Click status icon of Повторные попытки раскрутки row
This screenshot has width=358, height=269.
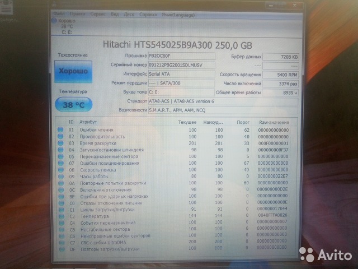[x=61, y=183]
